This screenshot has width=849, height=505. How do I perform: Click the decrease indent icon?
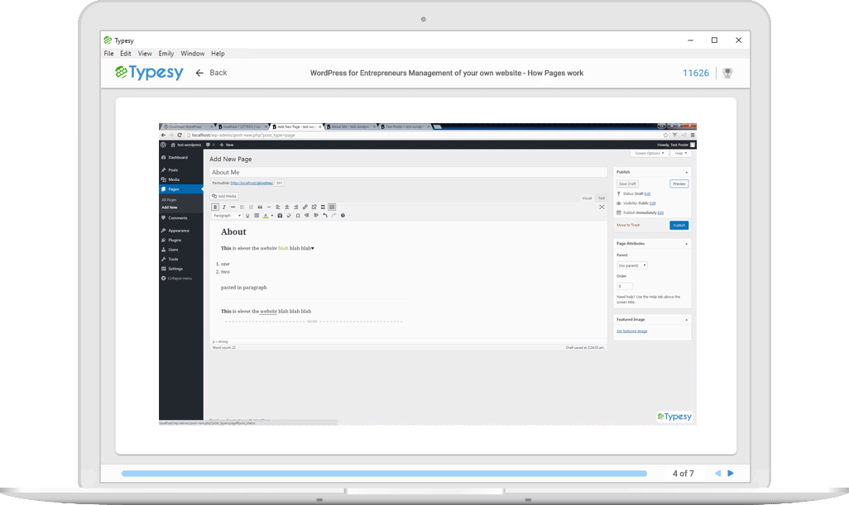307,216
